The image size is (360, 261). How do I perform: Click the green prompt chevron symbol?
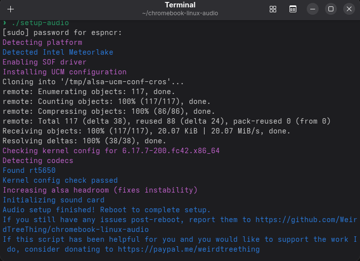4,23
